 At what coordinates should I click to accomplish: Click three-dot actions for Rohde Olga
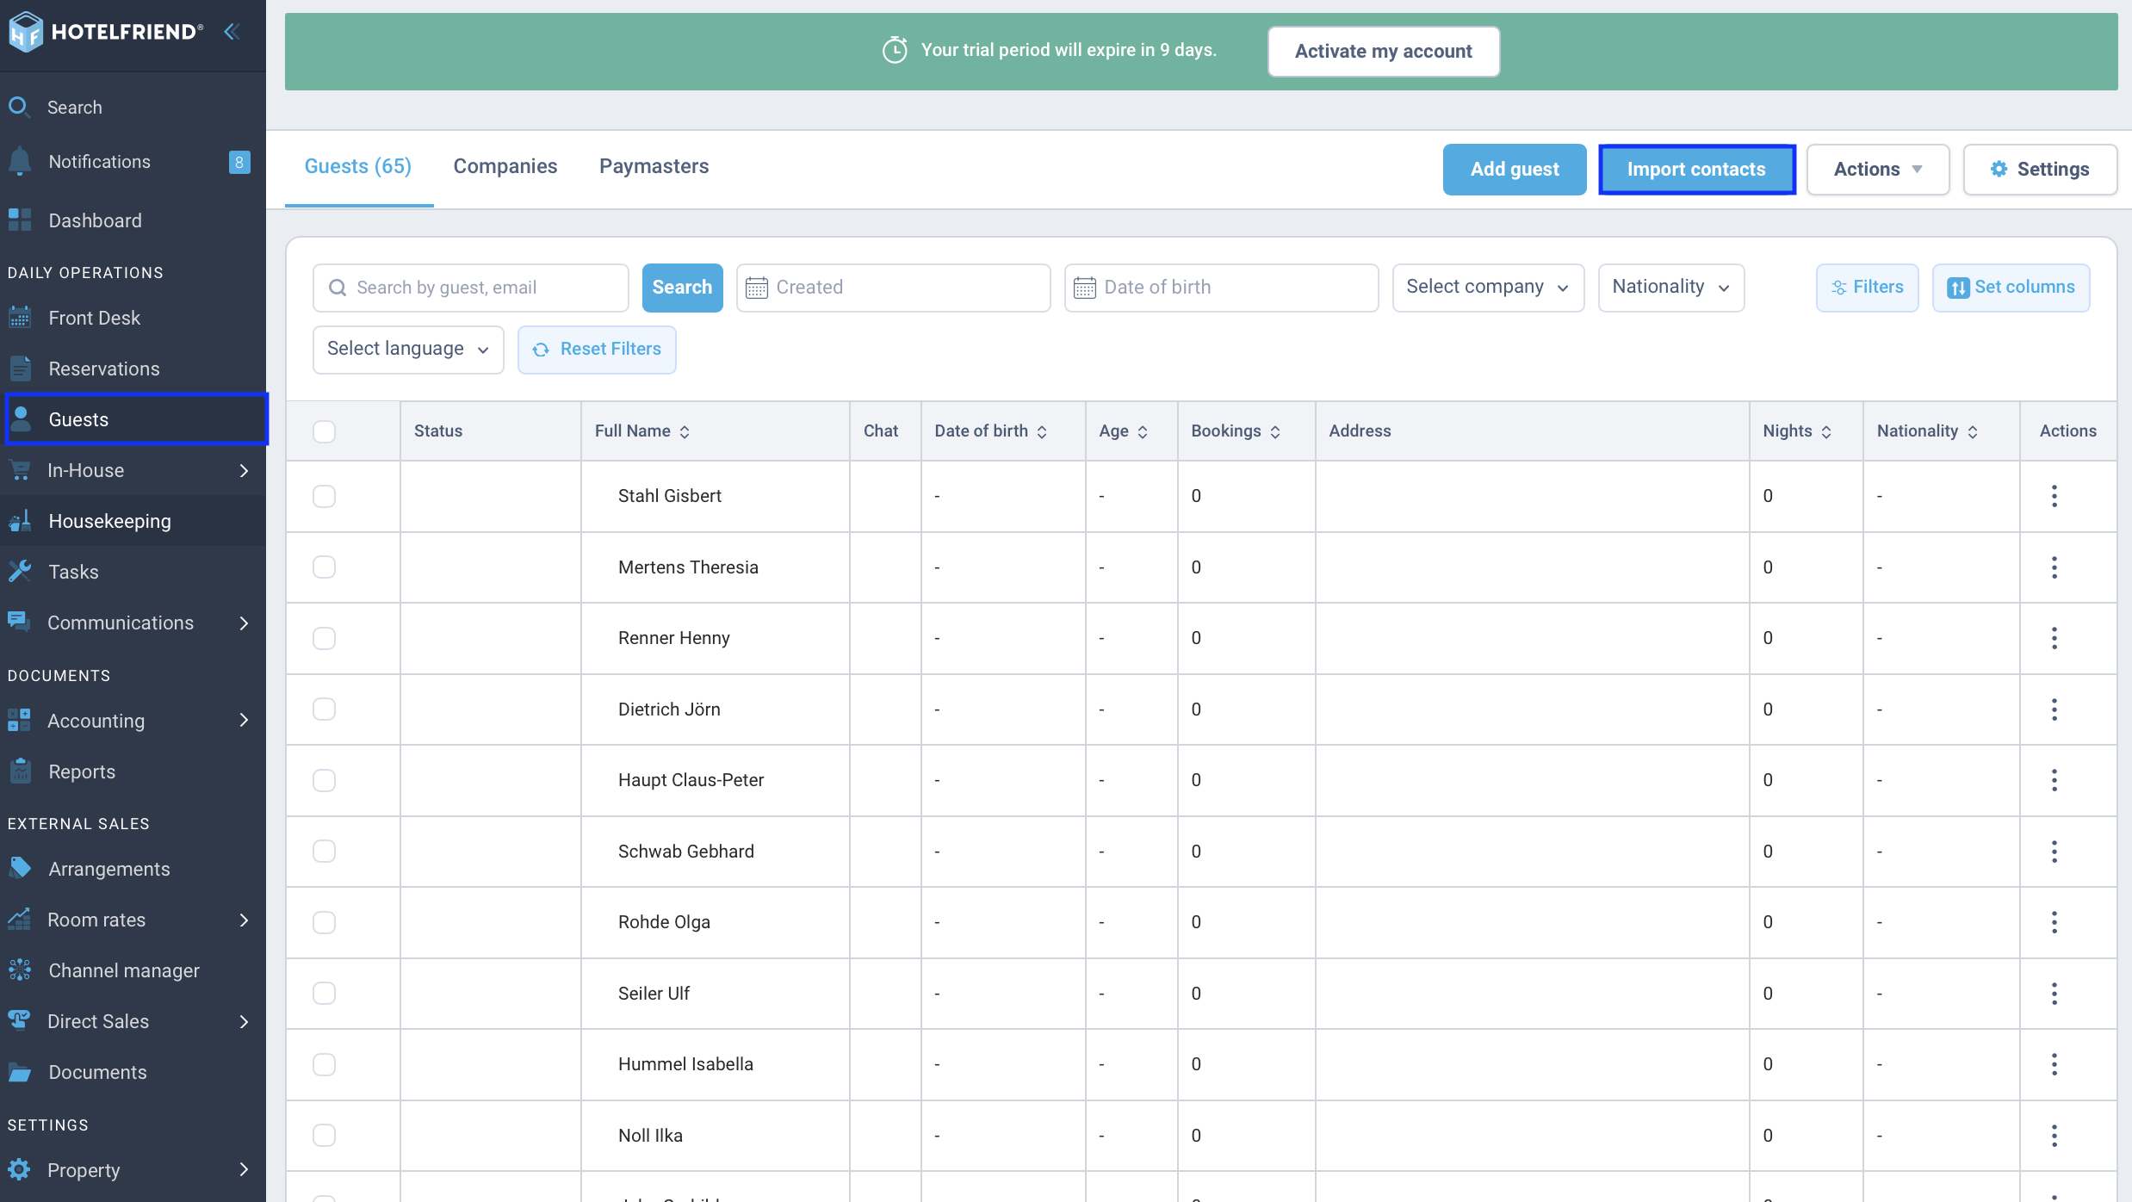[2055, 922]
